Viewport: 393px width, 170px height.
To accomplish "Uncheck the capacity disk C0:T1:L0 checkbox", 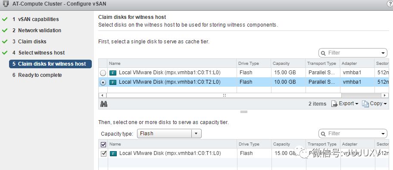I will [x=103, y=154].
